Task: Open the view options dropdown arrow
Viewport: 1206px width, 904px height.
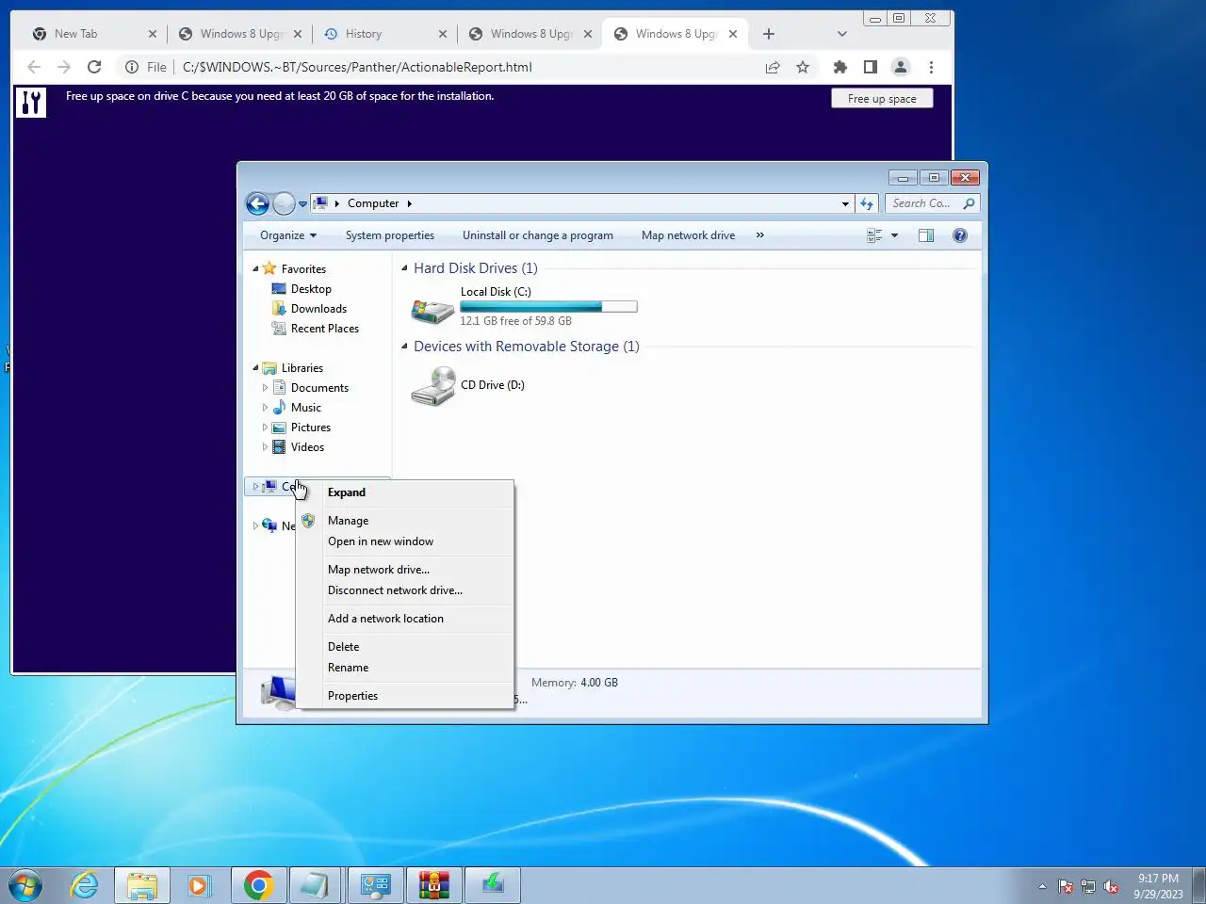Action: (x=895, y=235)
